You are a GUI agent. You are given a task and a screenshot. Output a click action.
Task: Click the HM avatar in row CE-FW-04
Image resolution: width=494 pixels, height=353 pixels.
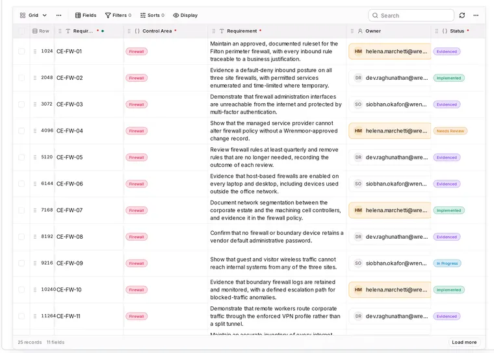358,130
